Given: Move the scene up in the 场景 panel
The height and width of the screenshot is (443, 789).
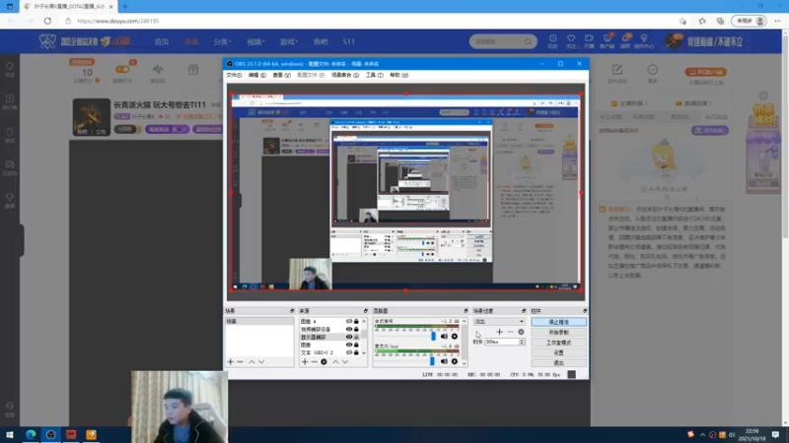Looking at the screenshot, I should coord(251,361).
